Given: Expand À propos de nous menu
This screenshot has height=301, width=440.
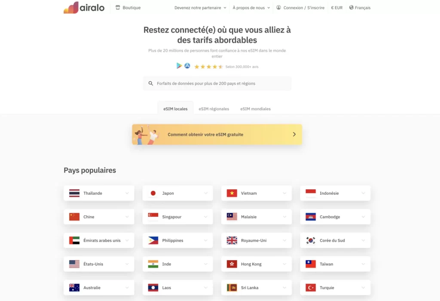Looking at the screenshot, I should click(x=251, y=8).
